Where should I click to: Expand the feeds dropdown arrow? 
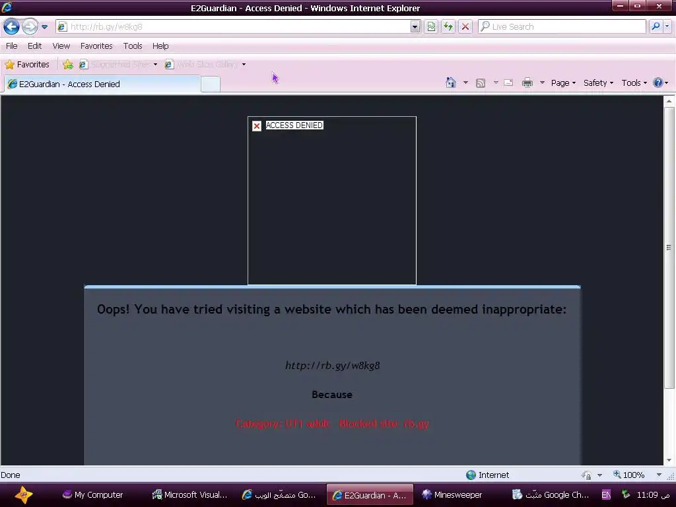(x=496, y=83)
